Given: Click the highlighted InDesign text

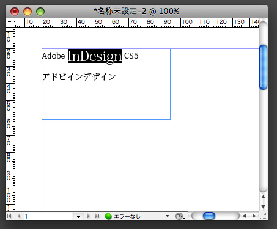Looking at the screenshot, I should pos(95,56).
